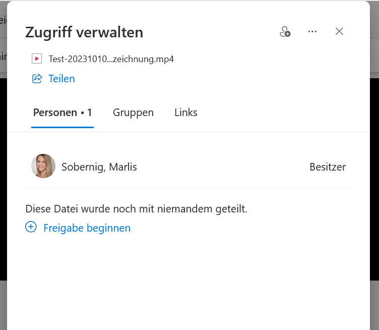Viewport: 379px width, 330px height.
Task: Click the plus circle icon for Freigabe
Action: click(31, 227)
